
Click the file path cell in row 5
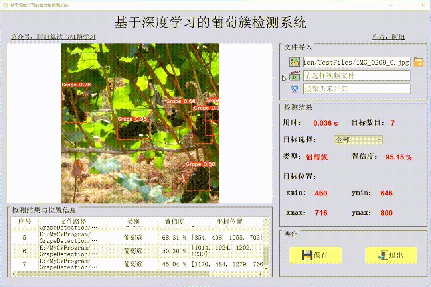(x=73, y=238)
